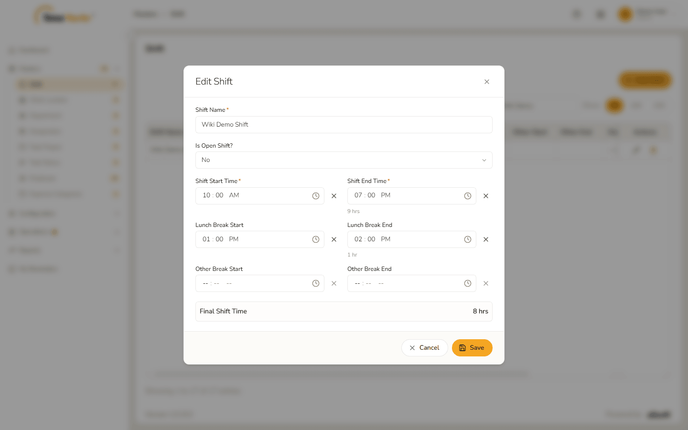Click the Shift Name text field
The width and height of the screenshot is (688, 430).
tap(344, 125)
